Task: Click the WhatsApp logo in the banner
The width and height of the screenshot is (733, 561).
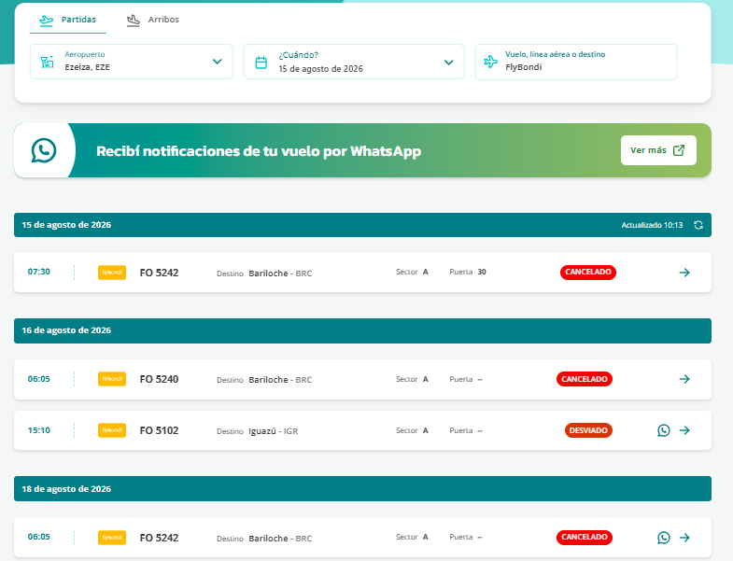Action: 44,150
